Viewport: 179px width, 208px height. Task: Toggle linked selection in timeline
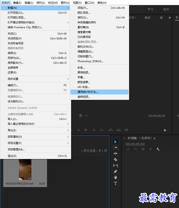[x=143, y=149]
